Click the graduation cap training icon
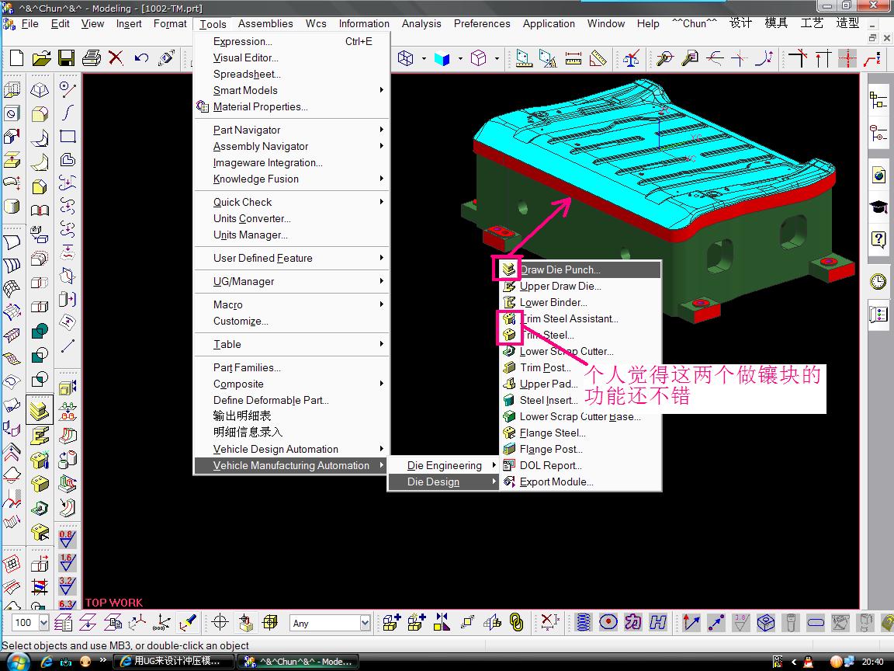The image size is (894, 671). click(x=878, y=207)
